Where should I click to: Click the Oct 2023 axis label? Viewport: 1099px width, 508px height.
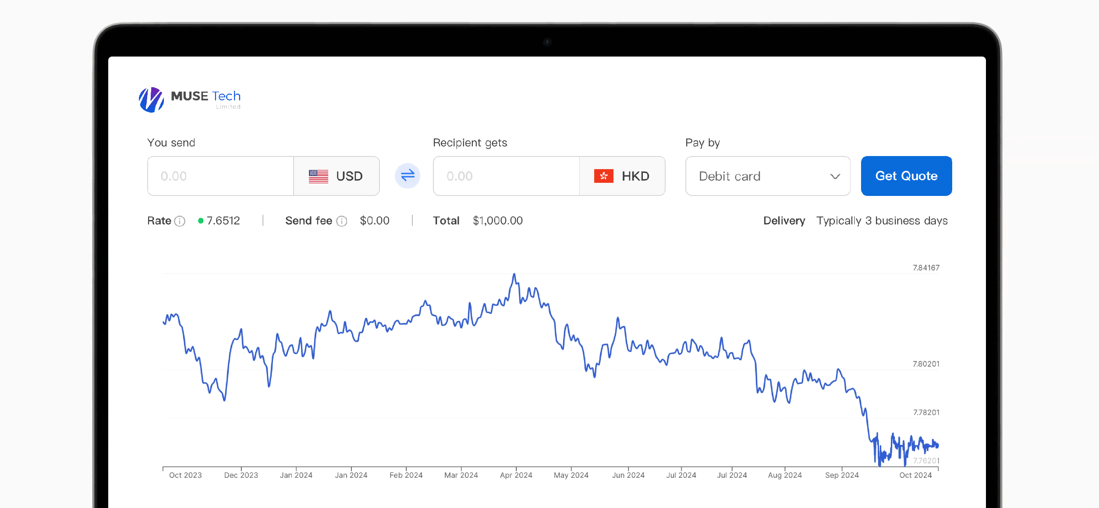[x=185, y=475]
